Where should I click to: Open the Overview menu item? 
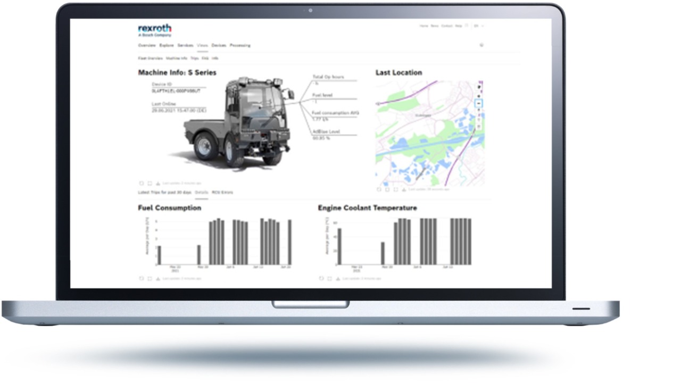(147, 46)
